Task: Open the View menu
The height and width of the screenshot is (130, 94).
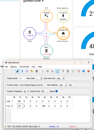Action: tap(33, 67)
